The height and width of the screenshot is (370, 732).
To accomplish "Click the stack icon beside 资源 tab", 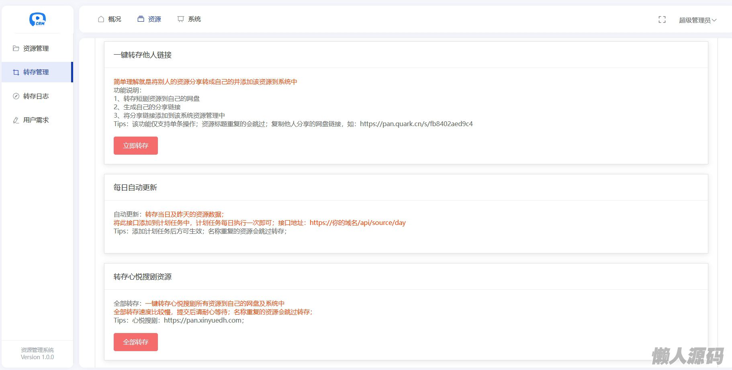I will (141, 19).
